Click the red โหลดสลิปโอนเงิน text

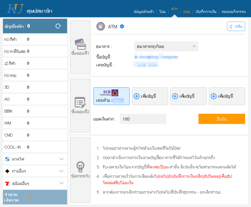coord(118,183)
